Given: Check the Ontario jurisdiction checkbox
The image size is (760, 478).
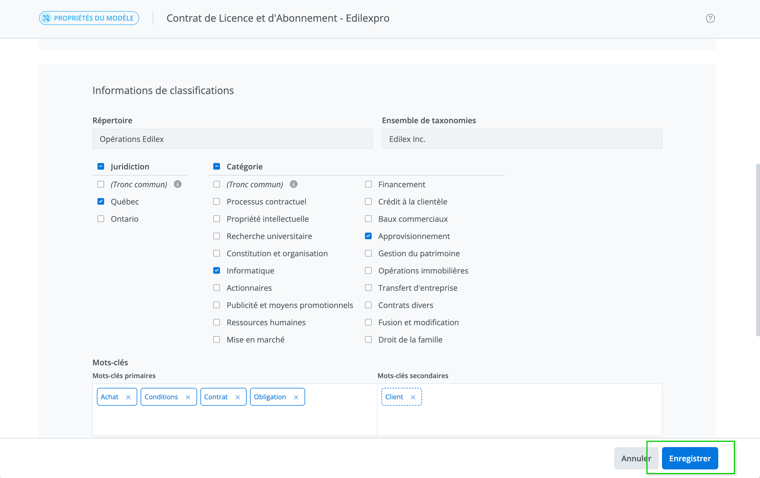Looking at the screenshot, I should (x=101, y=219).
